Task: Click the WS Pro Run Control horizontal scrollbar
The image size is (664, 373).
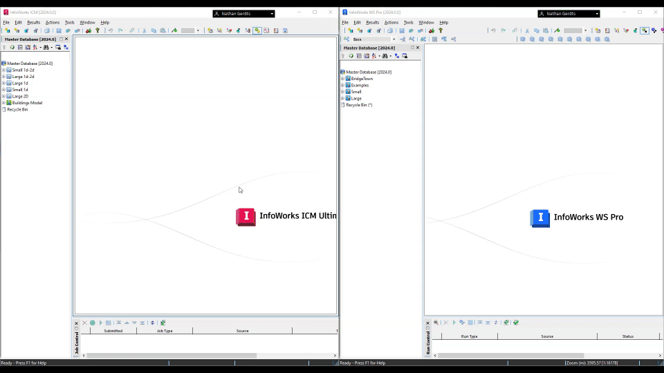Action: coord(510,356)
